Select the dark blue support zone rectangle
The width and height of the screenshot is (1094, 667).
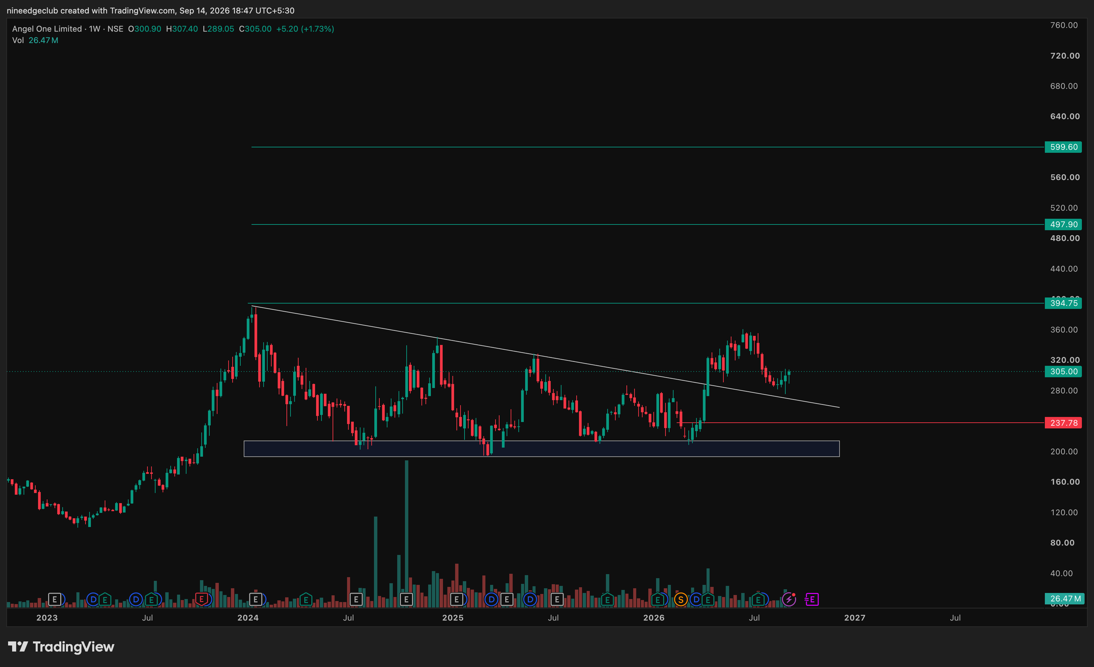(x=542, y=449)
